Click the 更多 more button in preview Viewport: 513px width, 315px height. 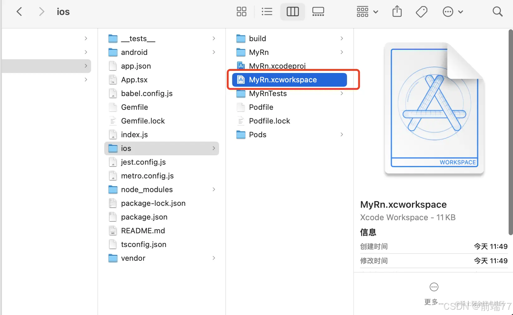pyautogui.click(x=434, y=294)
